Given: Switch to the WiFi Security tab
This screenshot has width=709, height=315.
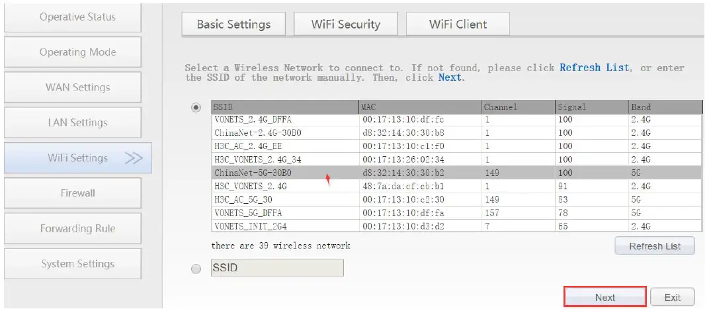Looking at the screenshot, I should pos(345,24).
